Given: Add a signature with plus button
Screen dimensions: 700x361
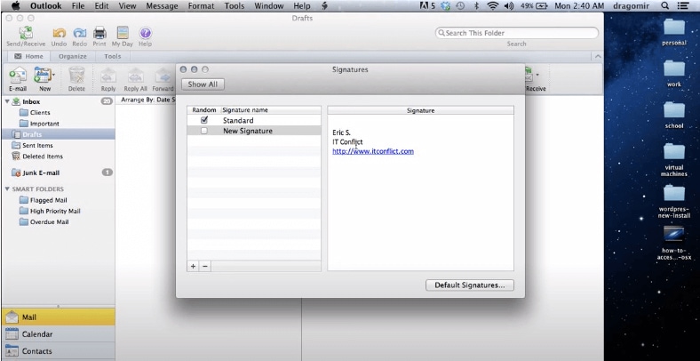Looking at the screenshot, I should pos(193,266).
